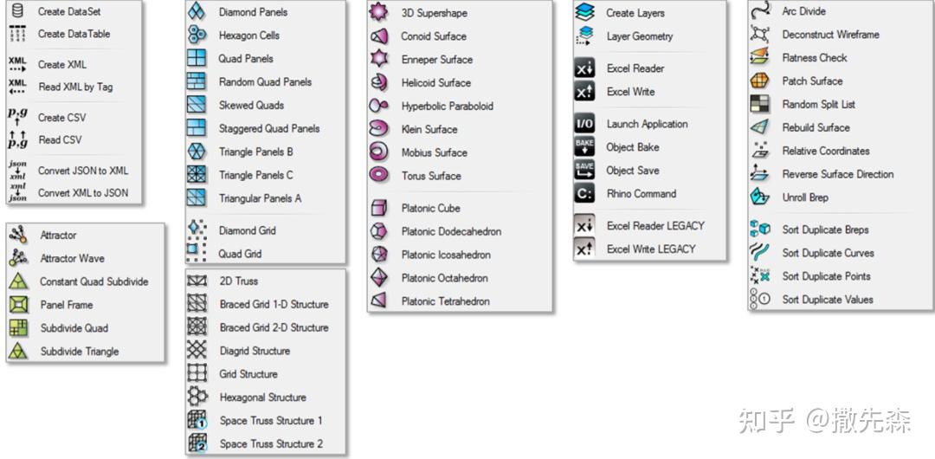
Task: Select the Create XML icon
Action: 18,64
